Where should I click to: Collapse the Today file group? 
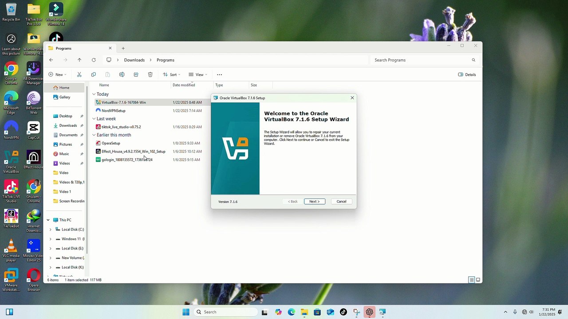coord(94,94)
